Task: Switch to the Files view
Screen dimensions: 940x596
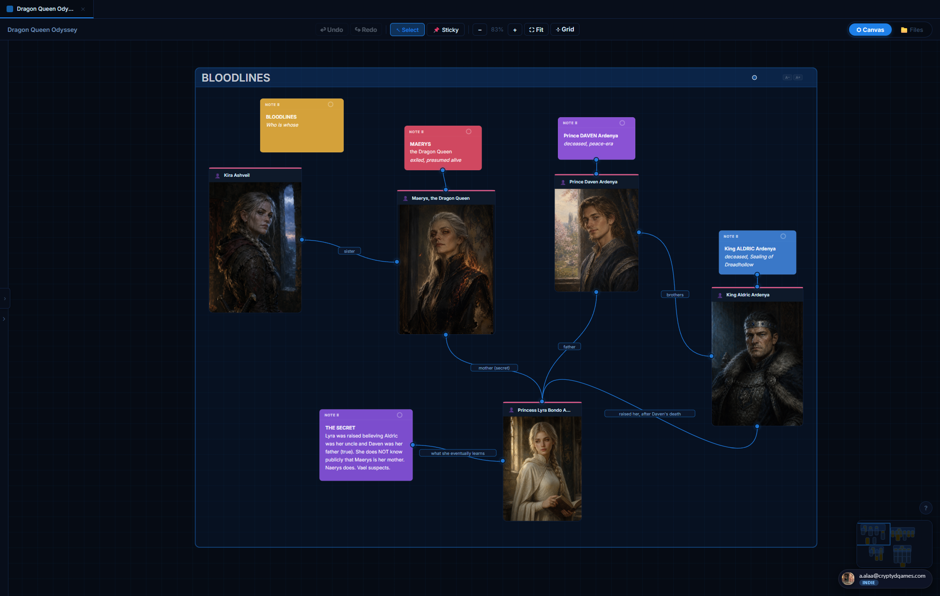Action: point(912,30)
